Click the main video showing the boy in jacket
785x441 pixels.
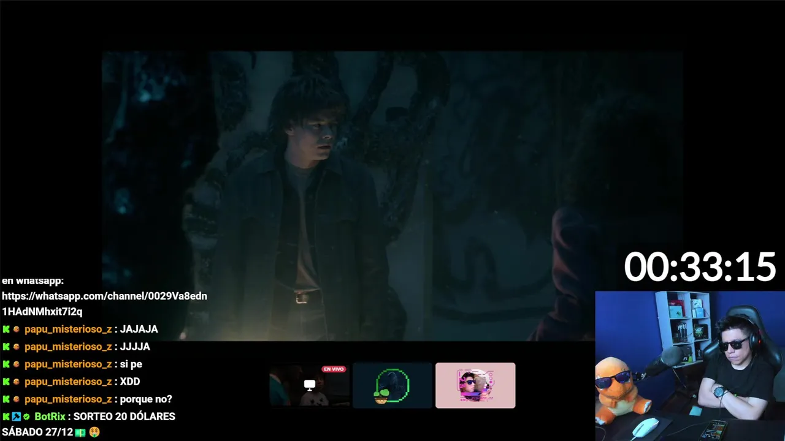[x=392, y=196]
